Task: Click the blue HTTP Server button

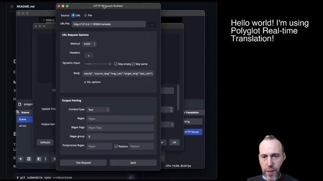Action: click(x=193, y=132)
